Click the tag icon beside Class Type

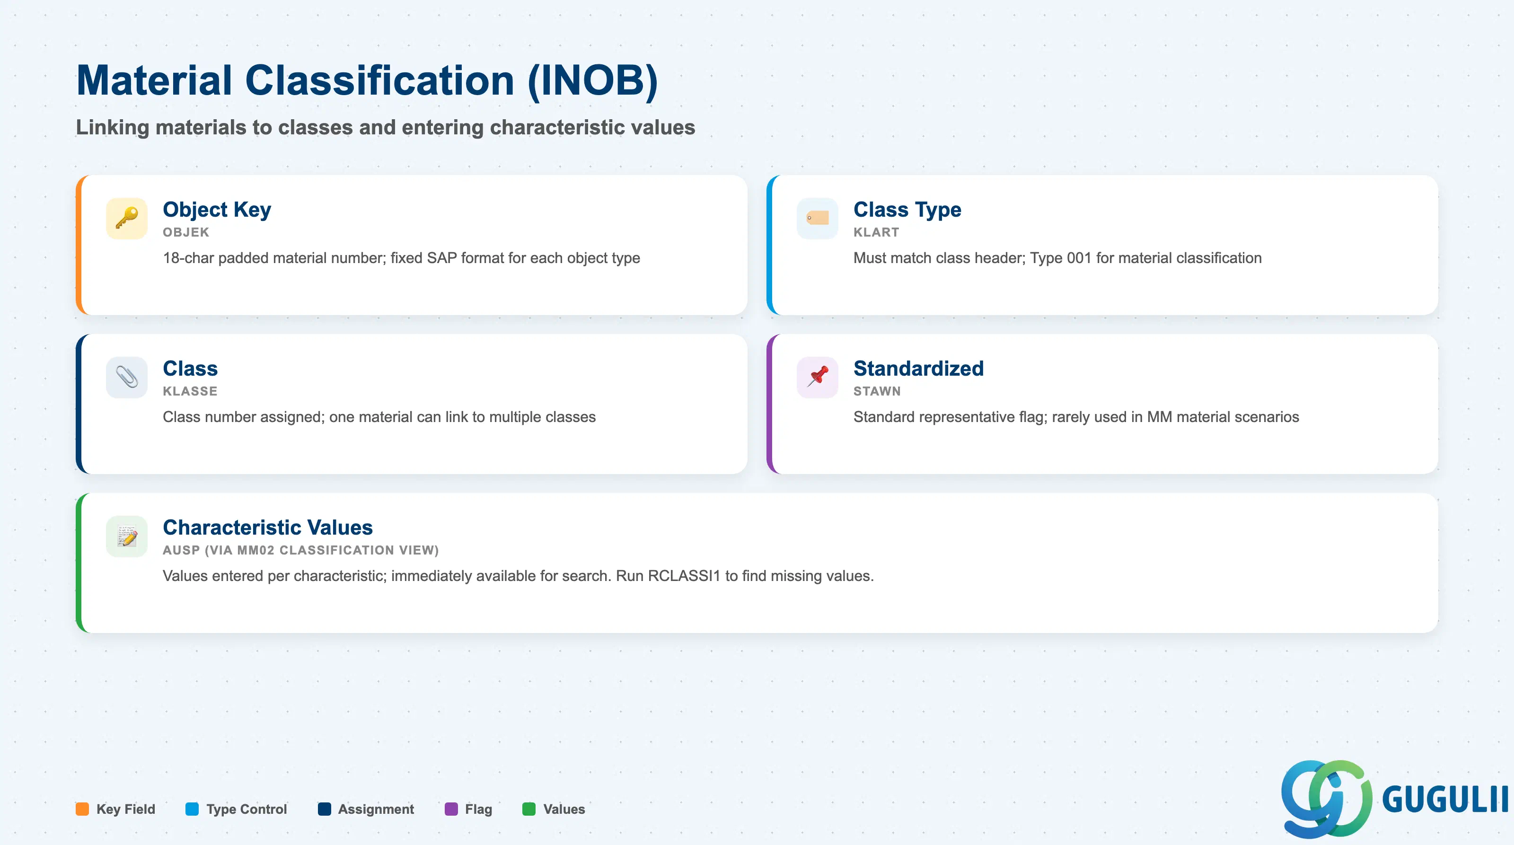(x=817, y=218)
